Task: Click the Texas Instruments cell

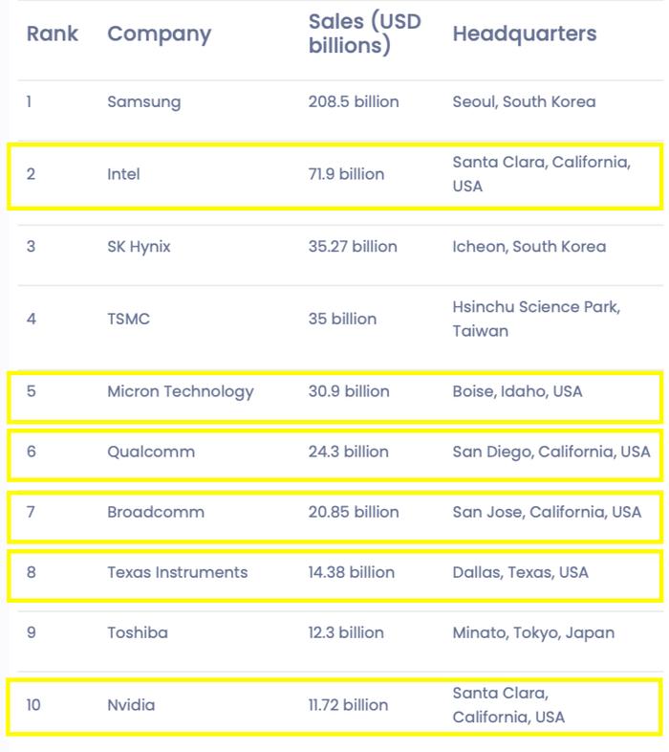Action: click(x=178, y=572)
